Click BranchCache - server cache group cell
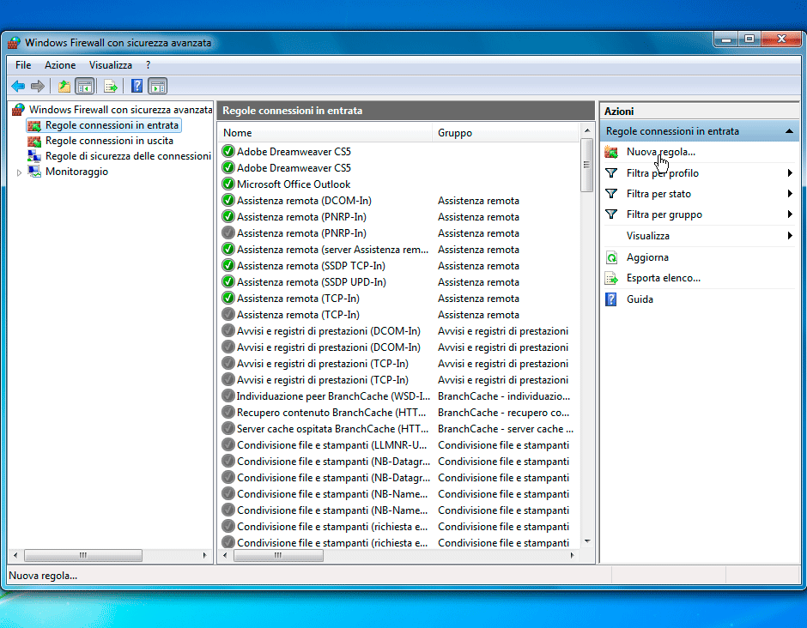Image resolution: width=807 pixels, height=628 pixels. pyautogui.click(x=506, y=428)
